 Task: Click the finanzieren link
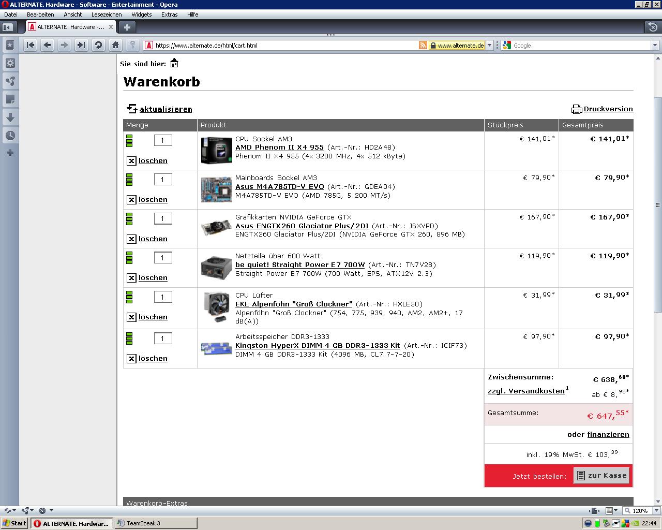608,435
